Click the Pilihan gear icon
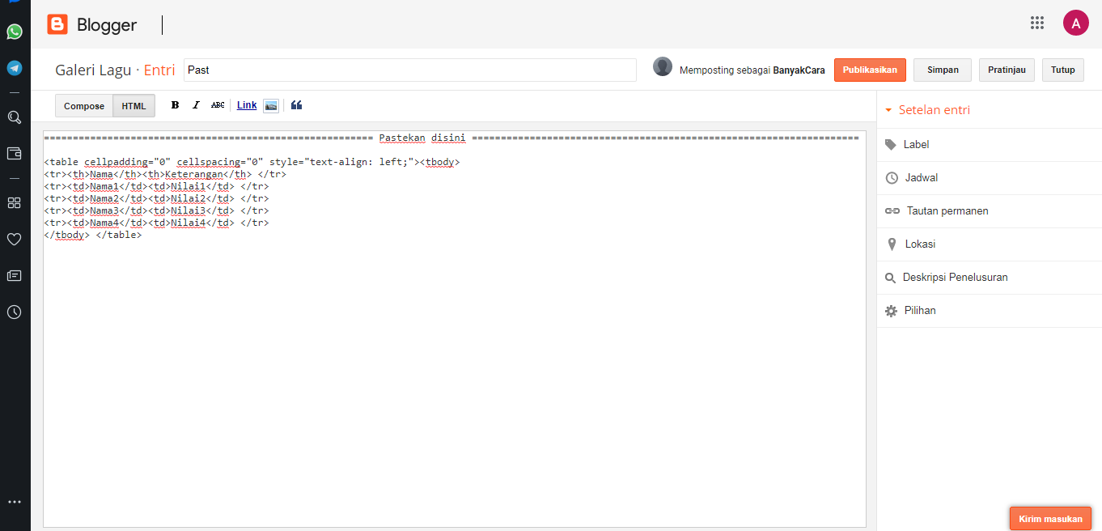Viewport: 1102px width, 531px height. tap(891, 311)
